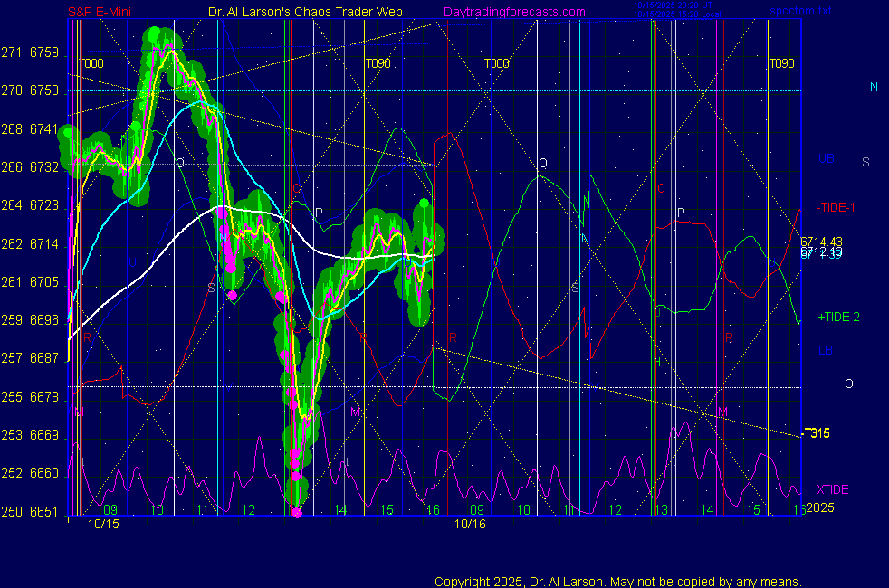Select the blue UB upper band label

[826, 159]
